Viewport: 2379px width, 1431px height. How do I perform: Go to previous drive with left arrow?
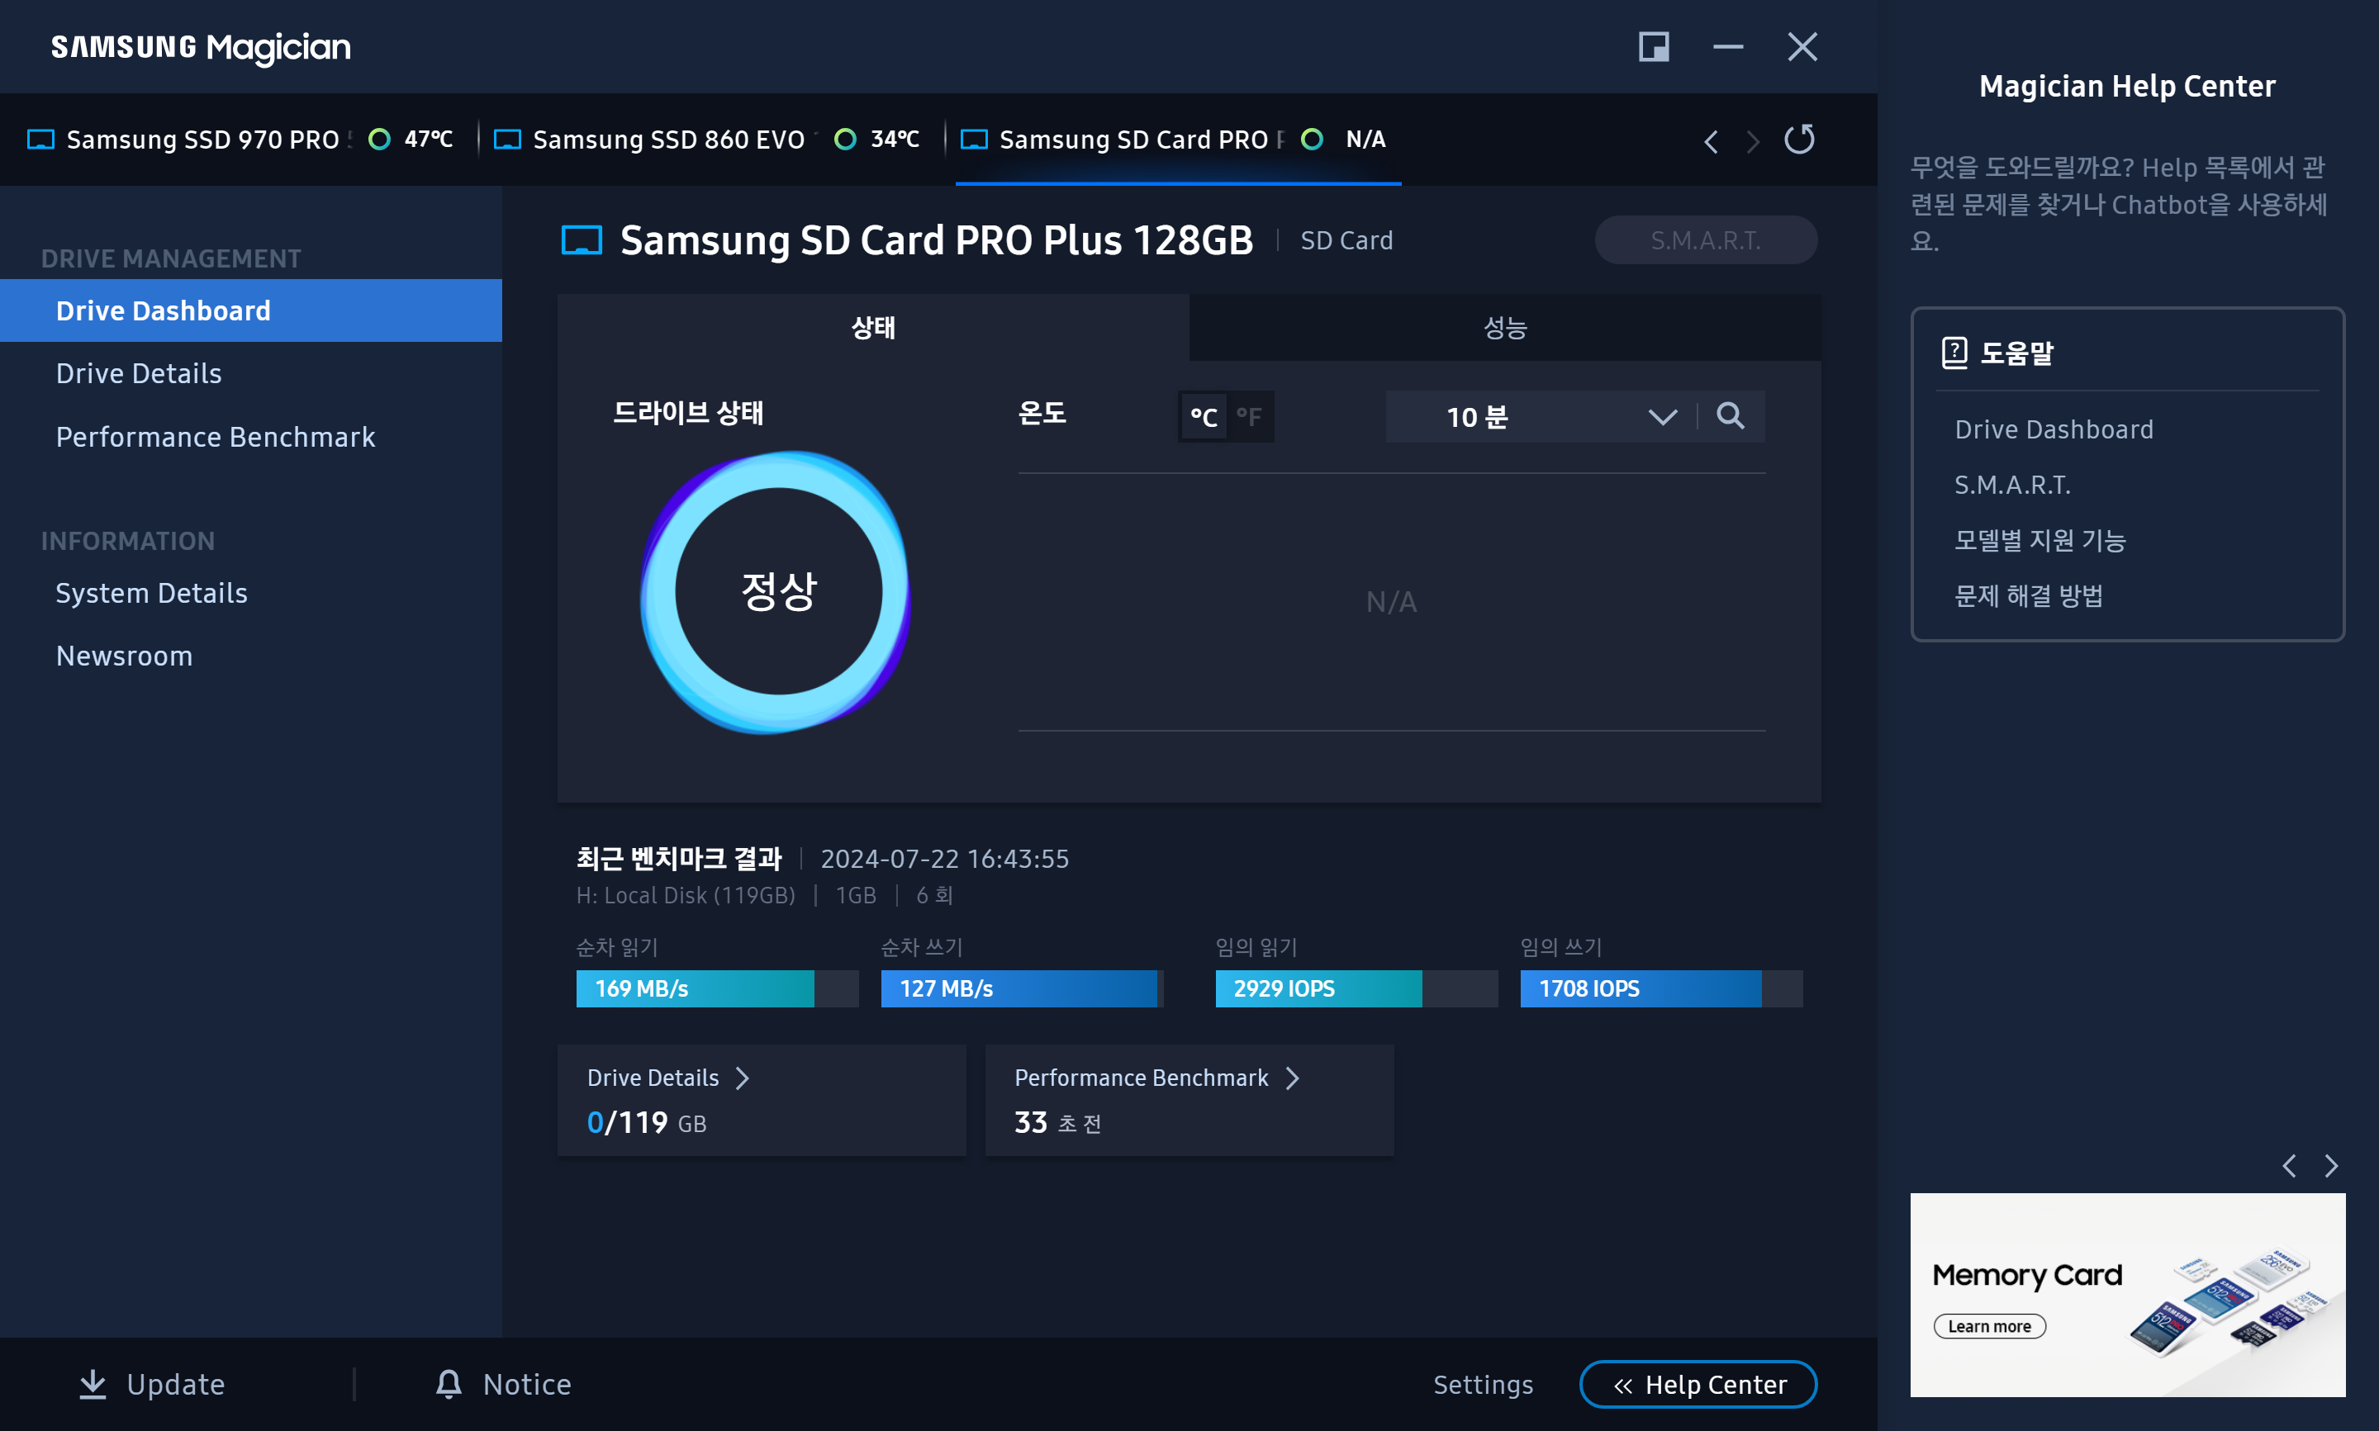click(x=1711, y=142)
